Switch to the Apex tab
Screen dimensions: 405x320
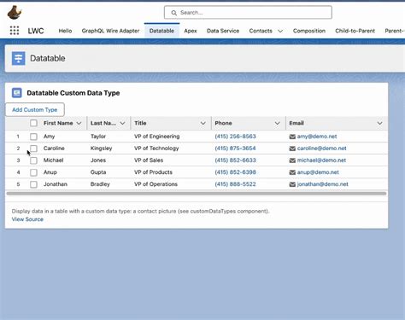(191, 31)
